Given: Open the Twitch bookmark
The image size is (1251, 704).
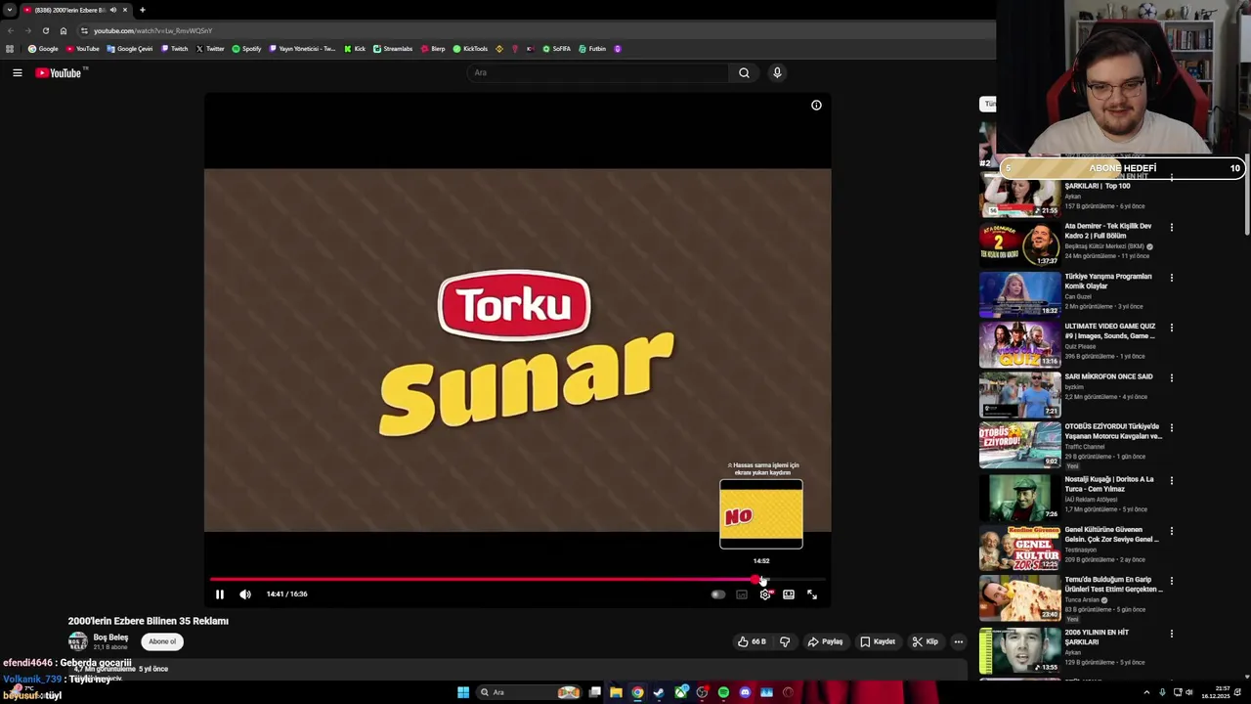Looking at the screenshot, I should [x=174, y=49].
